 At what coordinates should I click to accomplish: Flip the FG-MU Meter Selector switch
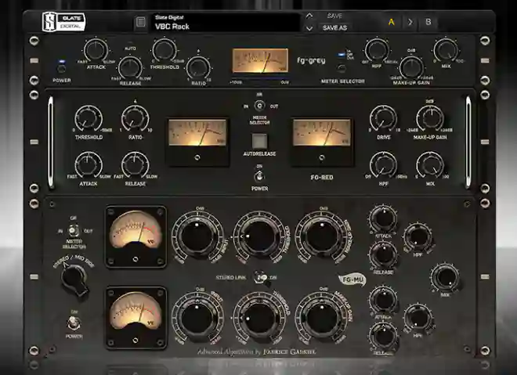point(73,231)
